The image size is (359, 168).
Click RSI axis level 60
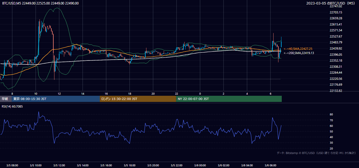[x=331, y=126]
